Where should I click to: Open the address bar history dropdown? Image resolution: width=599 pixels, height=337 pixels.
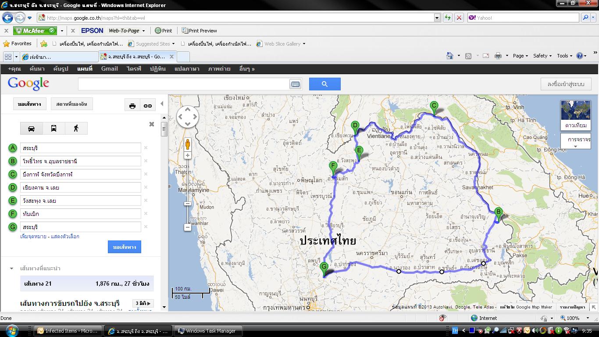coord(437,18)
